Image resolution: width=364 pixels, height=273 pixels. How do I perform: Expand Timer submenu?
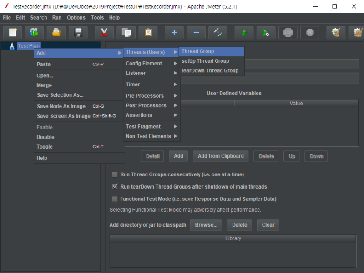pyautogui.click(x=151, y=84)
